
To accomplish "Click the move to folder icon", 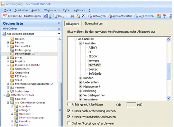I will pos(78,16).
